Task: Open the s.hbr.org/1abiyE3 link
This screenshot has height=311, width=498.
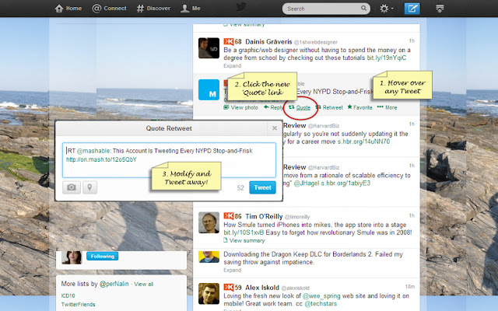Action: pyautogui.click(x=345, y=183)
